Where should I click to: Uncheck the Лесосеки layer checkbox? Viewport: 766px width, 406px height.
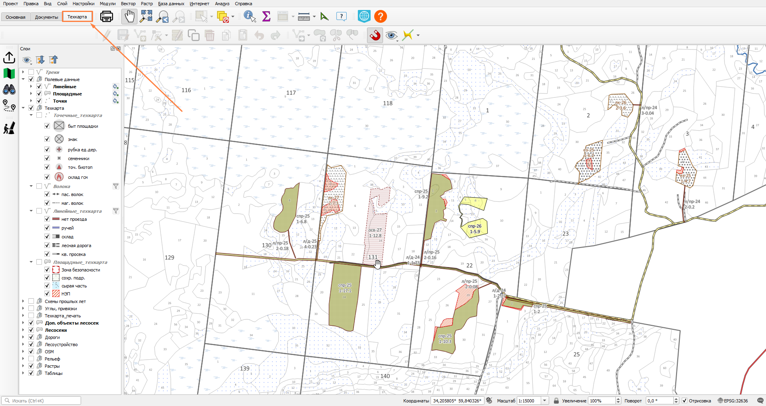[31, 330]
